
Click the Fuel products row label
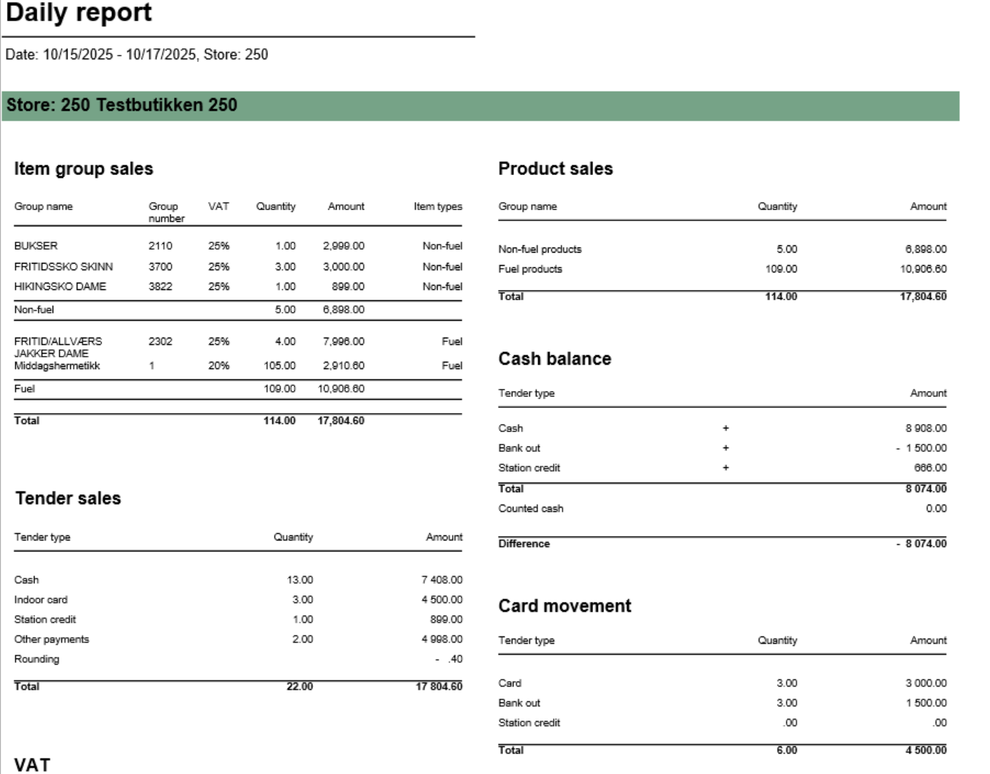coord(530,269)
